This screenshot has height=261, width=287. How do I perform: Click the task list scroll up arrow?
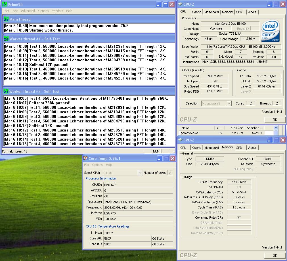click(x=276, y=128)
